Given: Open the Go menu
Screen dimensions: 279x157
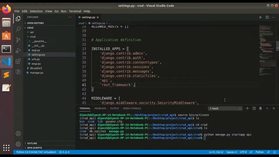Looking at the screenshot, I should click(x=56, y=11).
